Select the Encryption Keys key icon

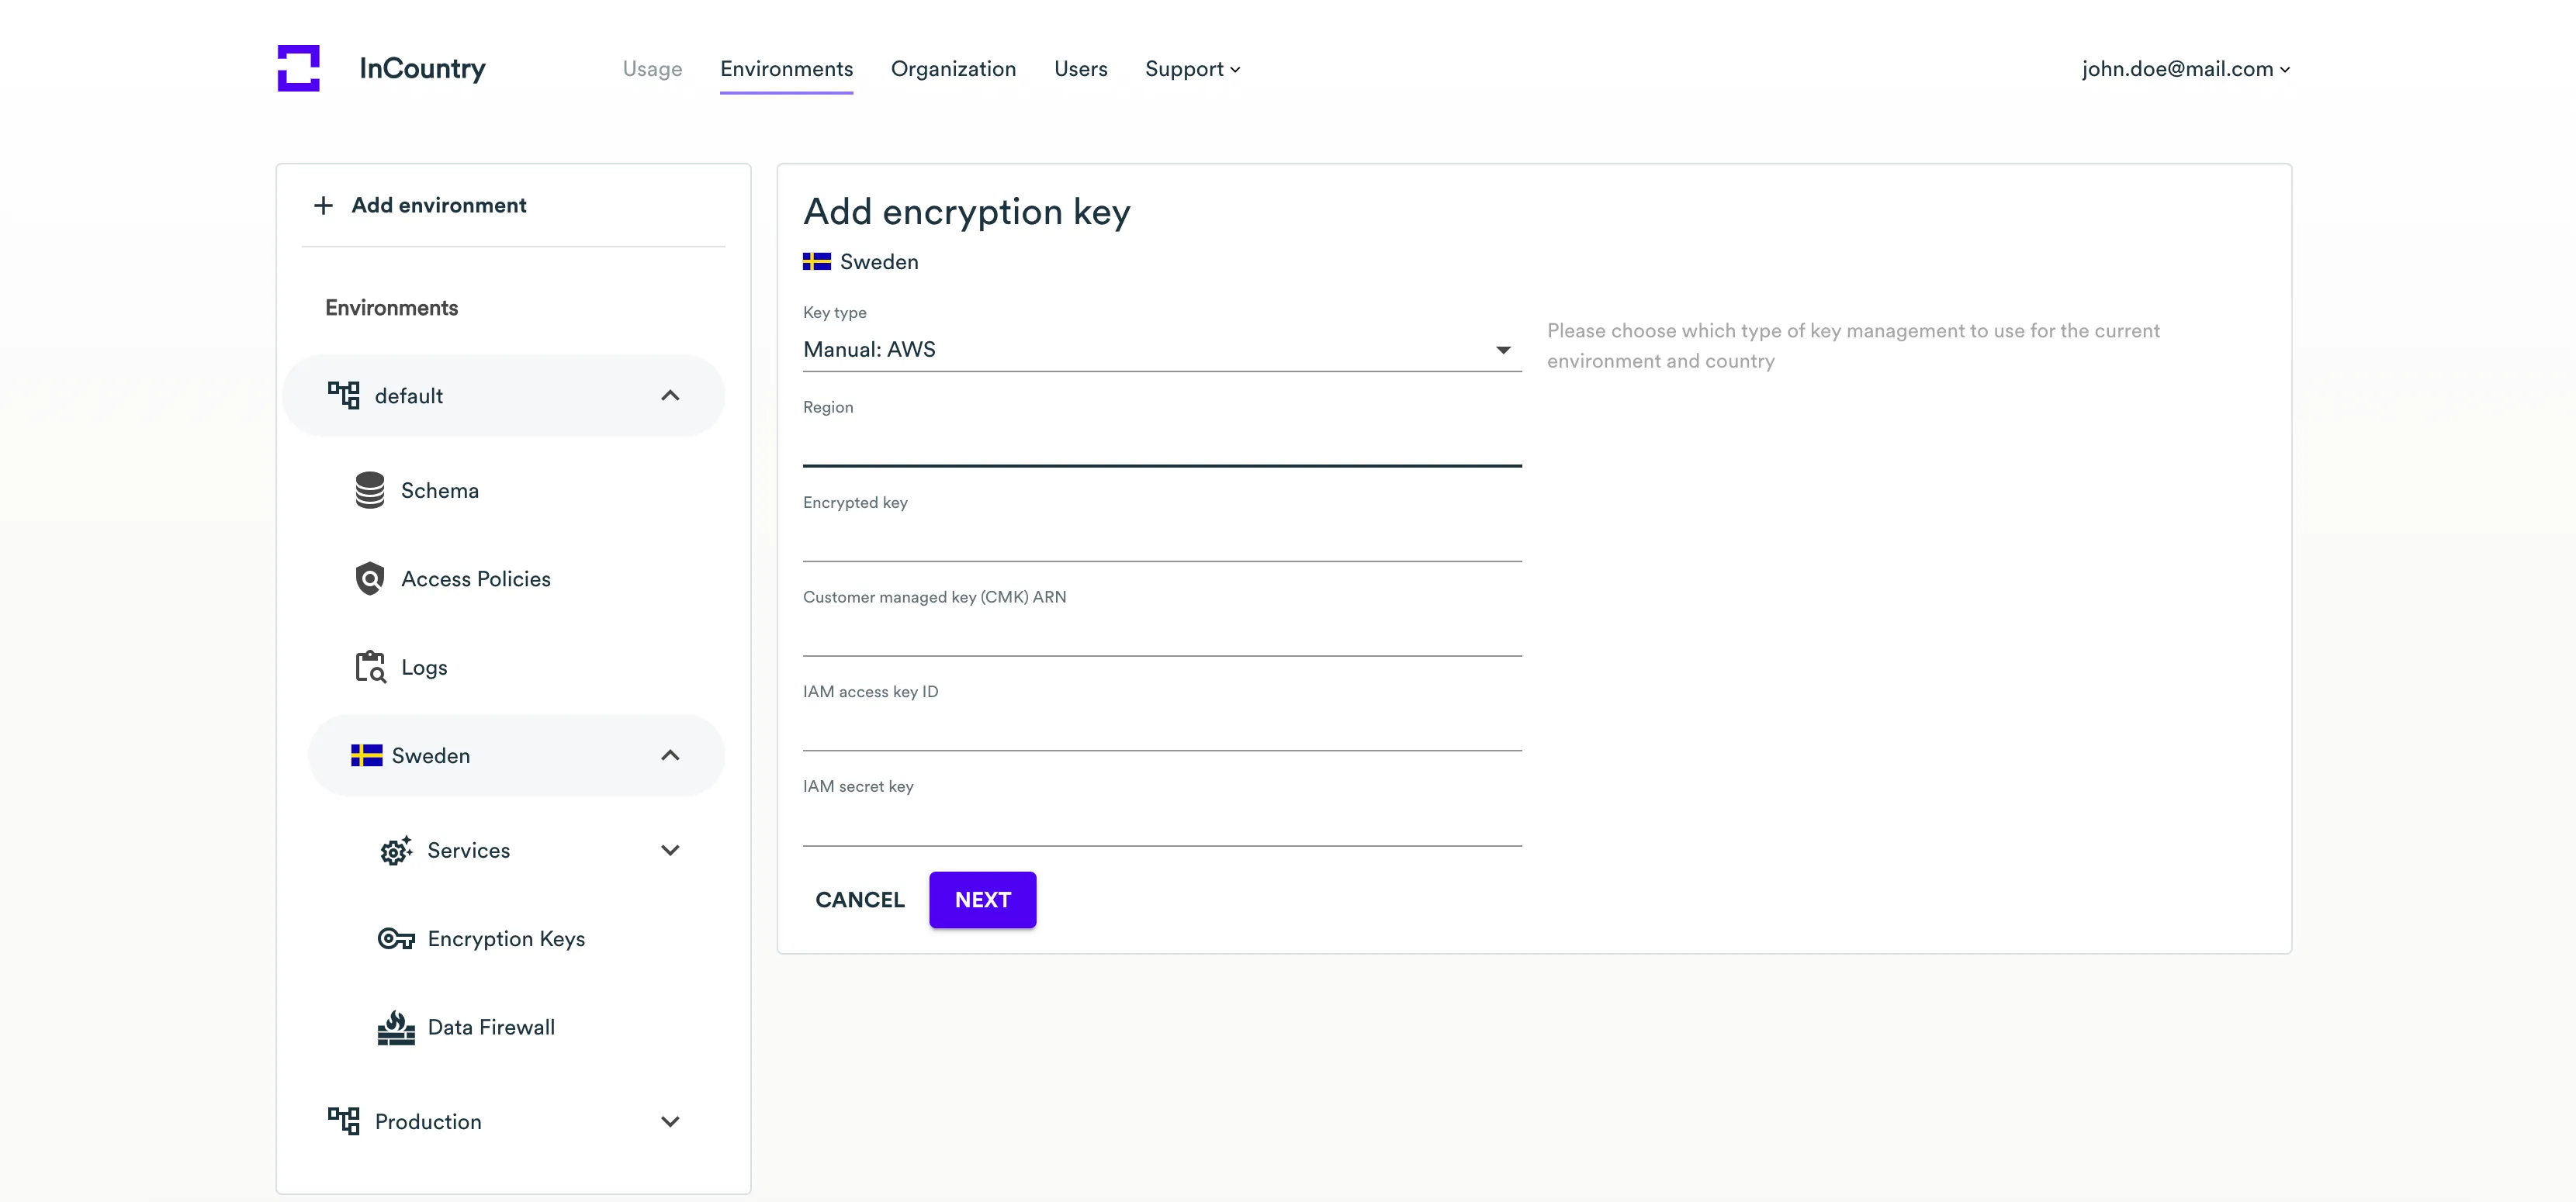(396, 938)
